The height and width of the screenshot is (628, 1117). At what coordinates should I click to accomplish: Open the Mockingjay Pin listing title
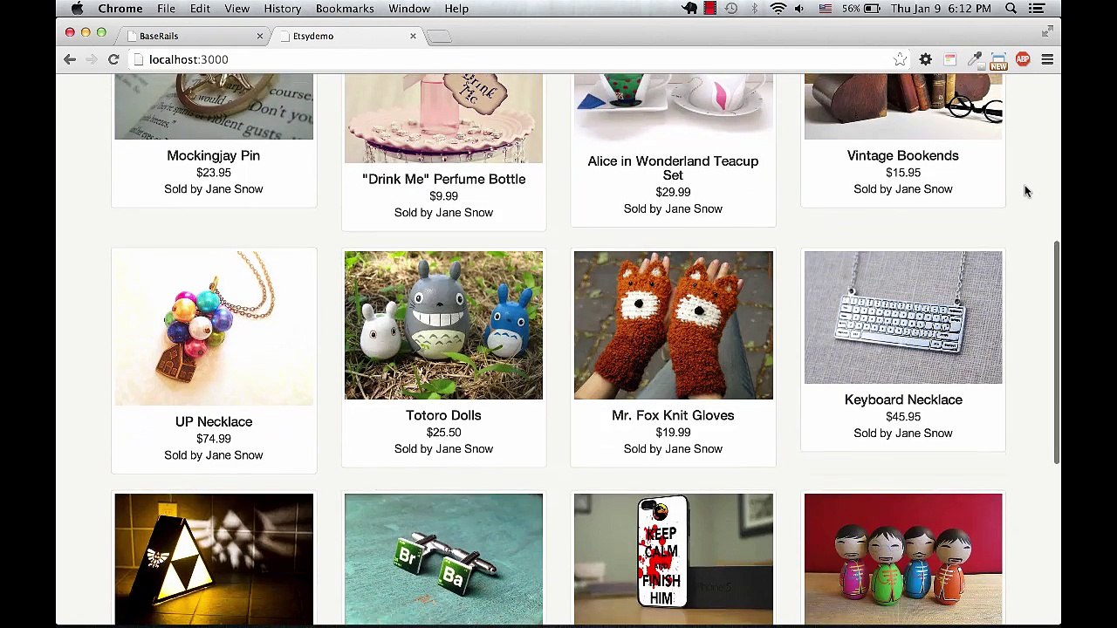pyautogui.click(x=214, y=155)
